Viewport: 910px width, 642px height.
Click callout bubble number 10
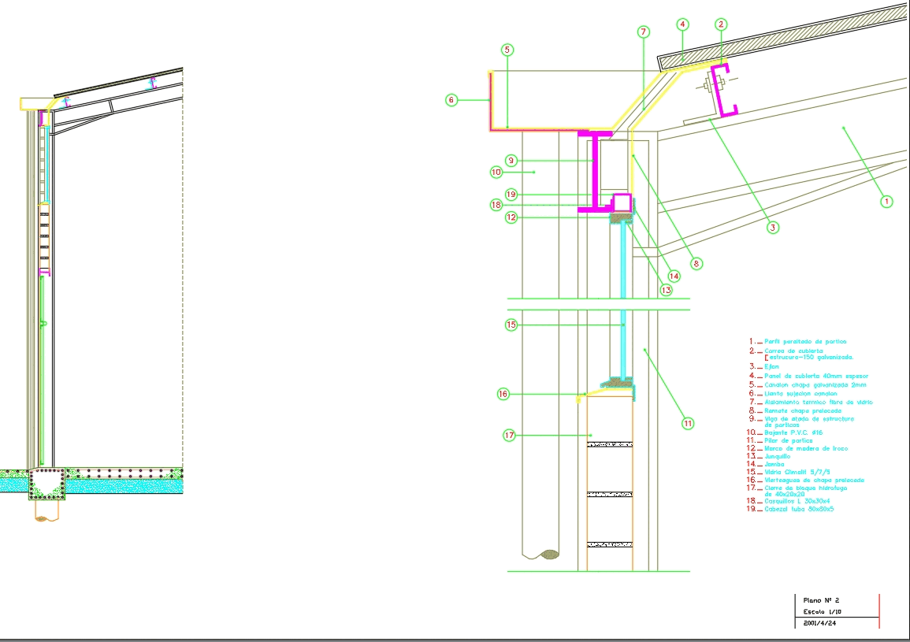(496, 171)
